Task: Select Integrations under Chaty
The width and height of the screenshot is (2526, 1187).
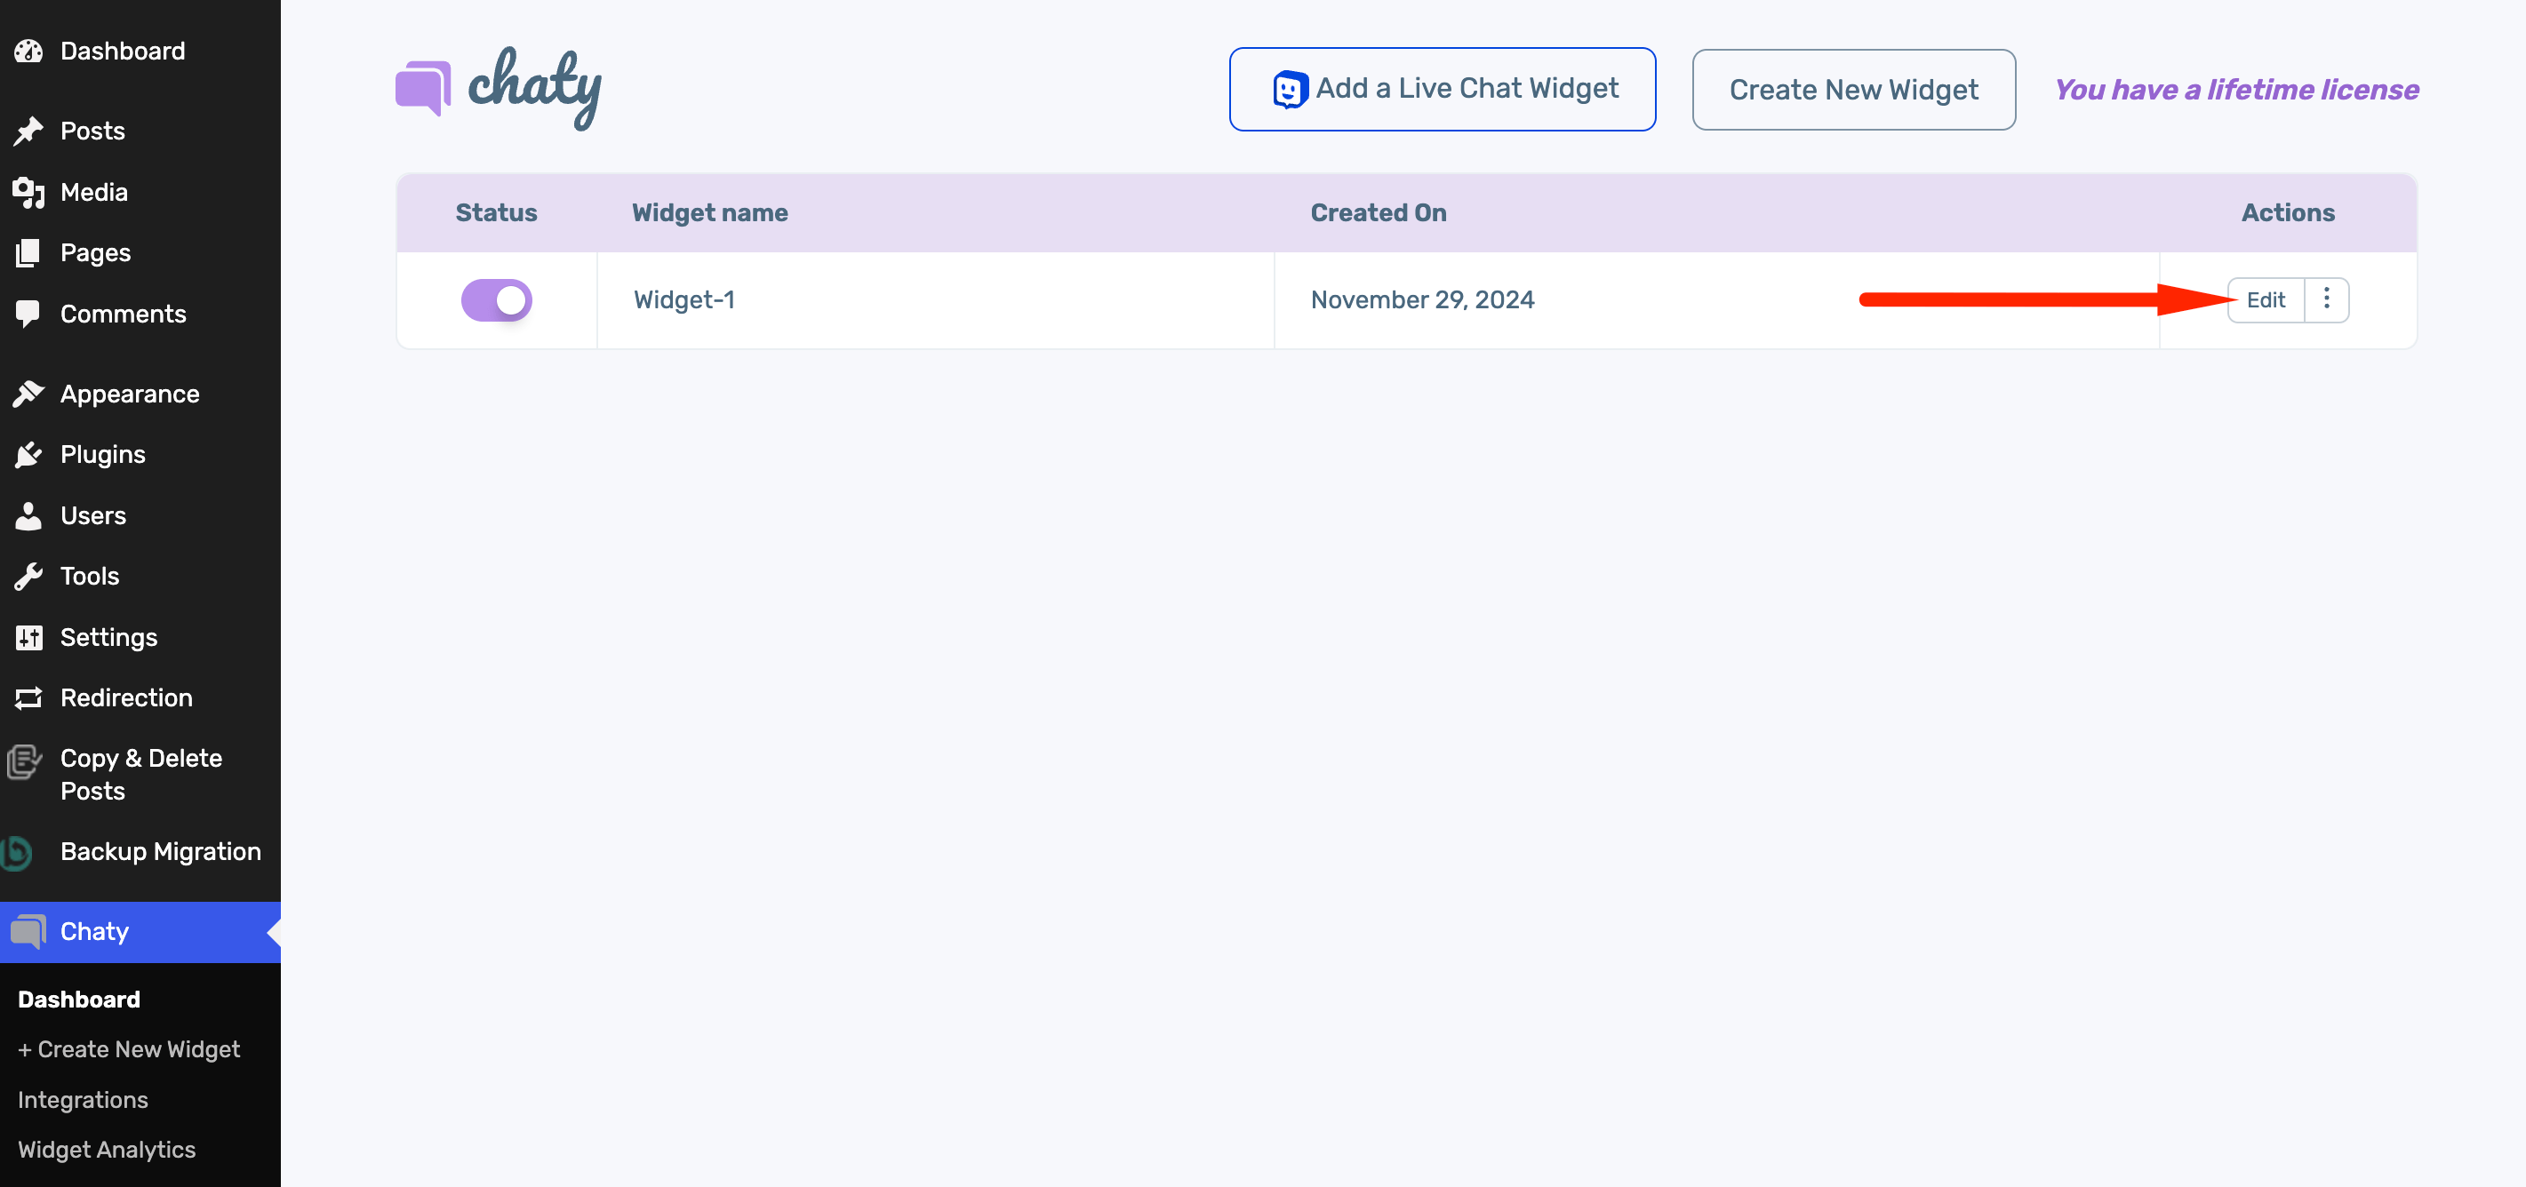Action: tap(83, 1099)
